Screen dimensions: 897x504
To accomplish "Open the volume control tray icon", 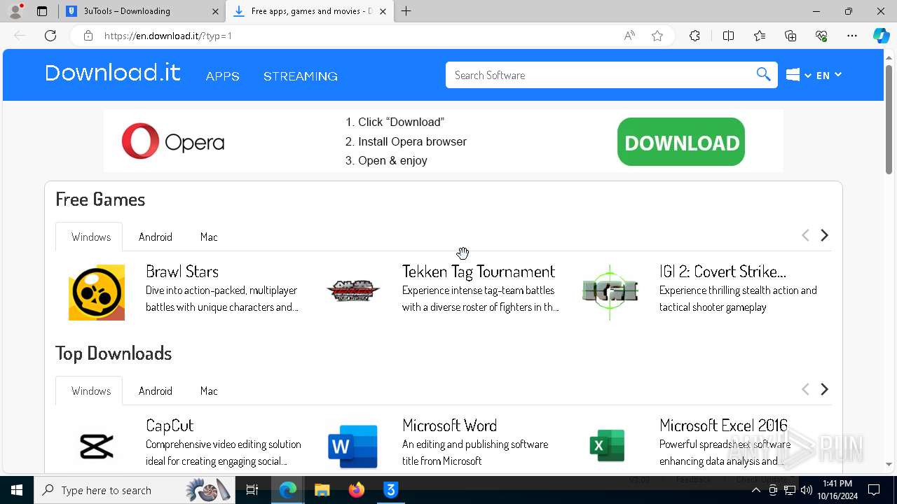I will click(x=806, y=490).
